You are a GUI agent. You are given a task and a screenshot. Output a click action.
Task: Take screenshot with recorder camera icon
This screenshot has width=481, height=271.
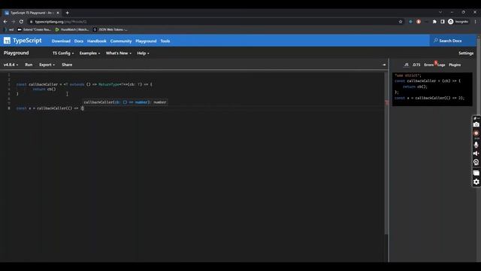476,125
